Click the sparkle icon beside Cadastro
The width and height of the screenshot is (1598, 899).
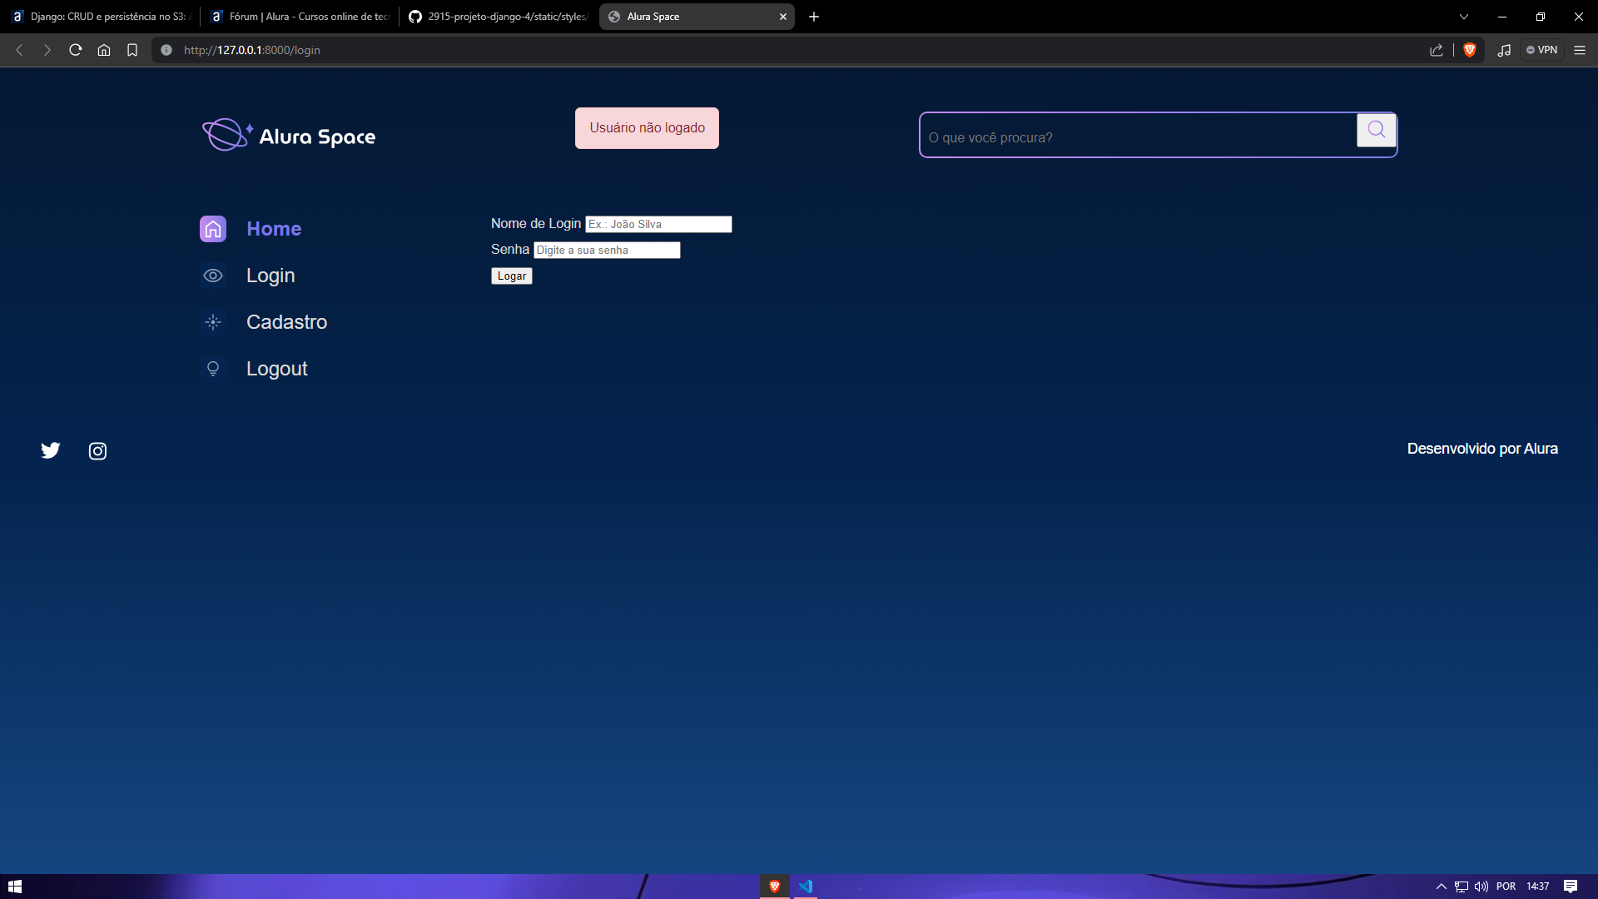click(213, 322)
